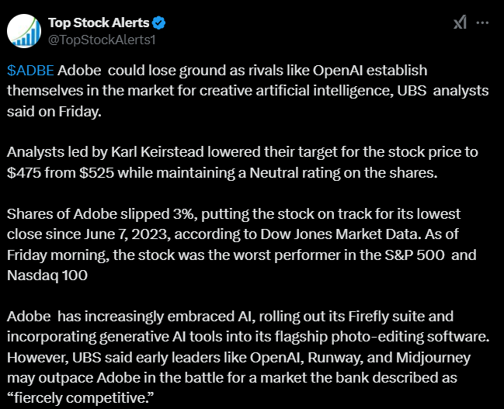Click the blue verified checkmark badge
The height and width of the screenshot is (409, 504).
click(158, 23)
